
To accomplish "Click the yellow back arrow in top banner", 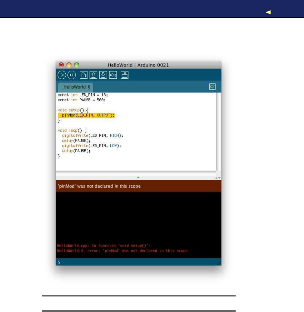I will tap(268, 12).
